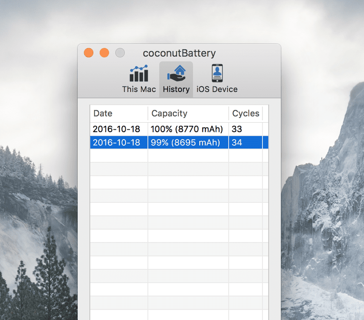Click the cycles value 34 in highlighted row
Image resolution: width=364 pixels, height=320 pixels.
click(237, 143)
